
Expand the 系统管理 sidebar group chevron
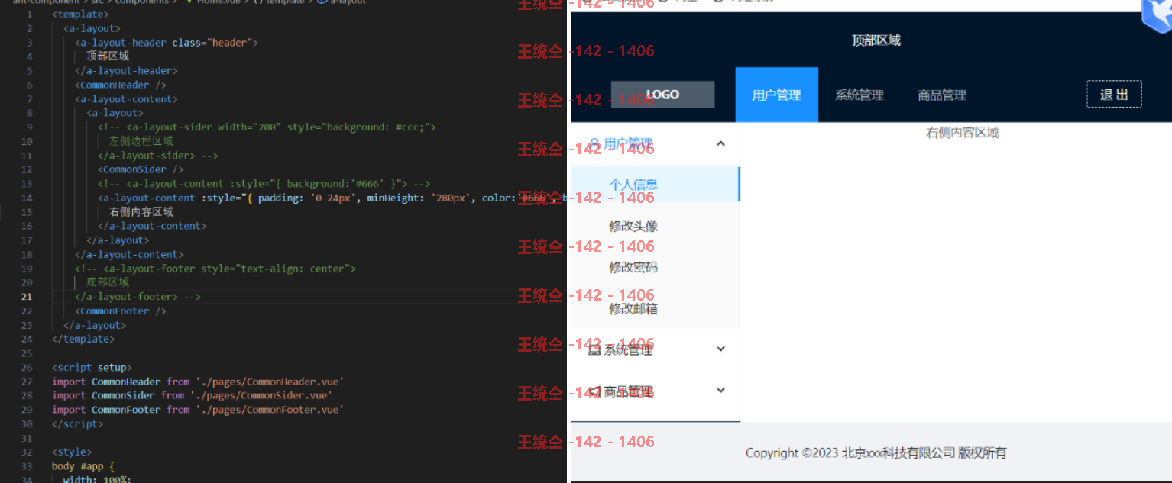(720, 349)
